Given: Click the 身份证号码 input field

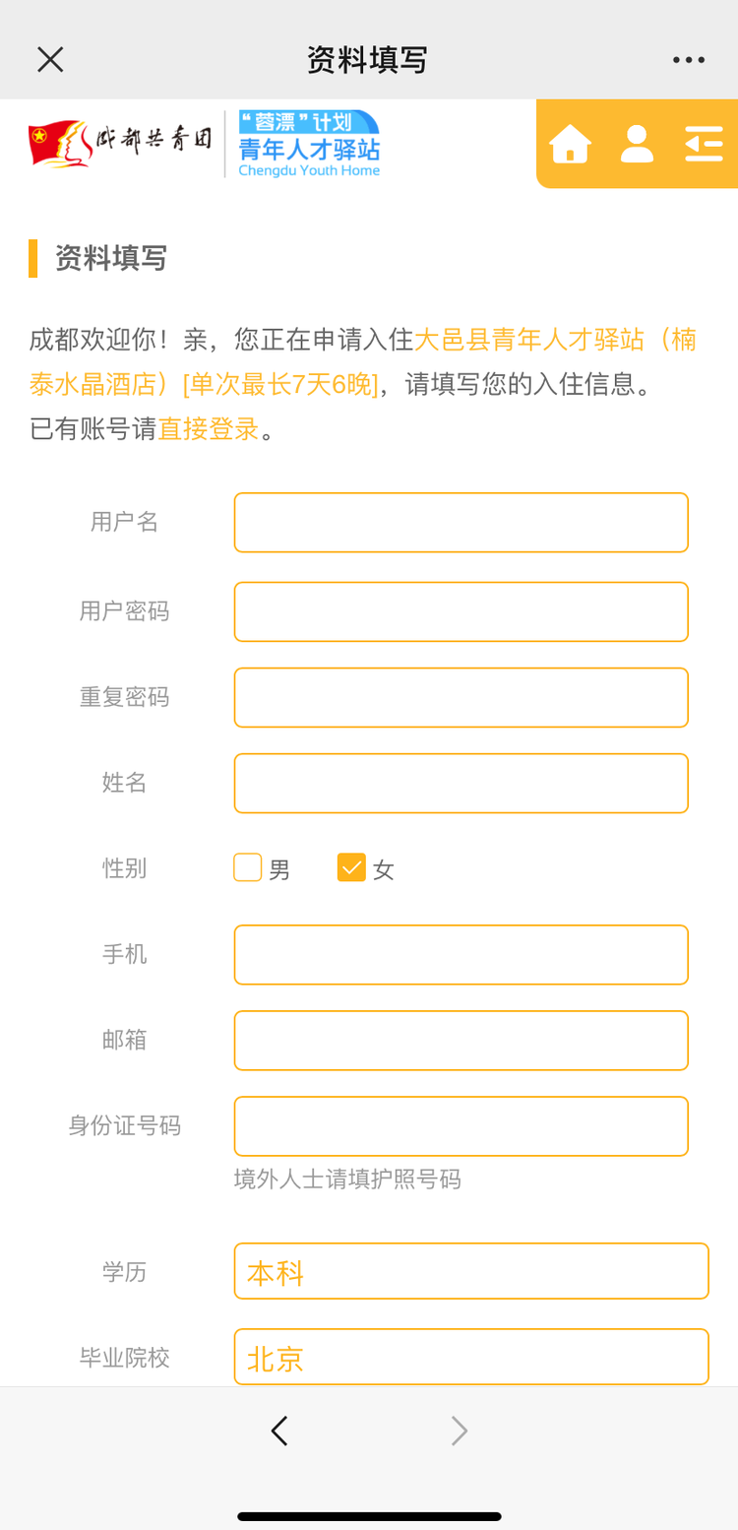Looking at the screenshot, I should point(461,1125).
